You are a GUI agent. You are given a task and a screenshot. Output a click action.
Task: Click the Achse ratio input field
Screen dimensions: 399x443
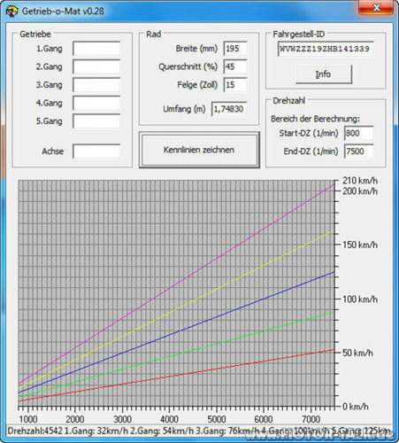[96, 152]
